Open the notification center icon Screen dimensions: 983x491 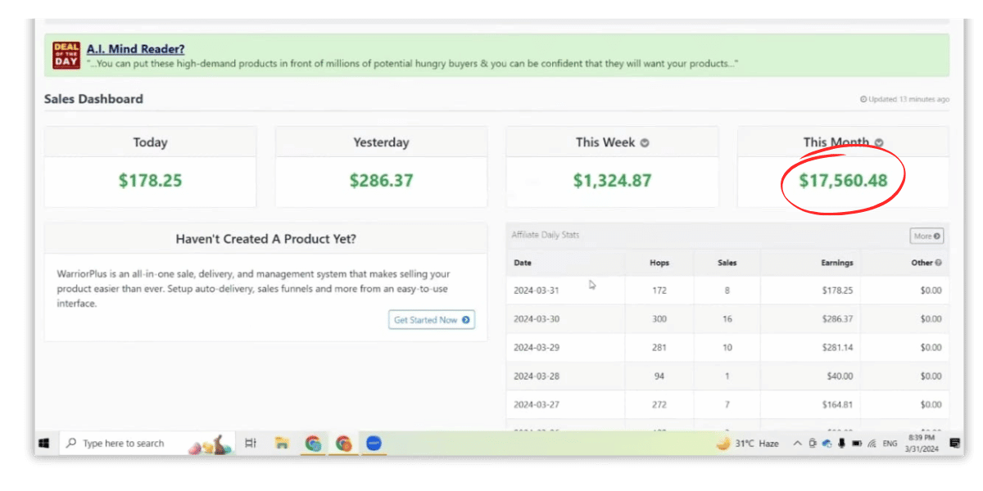point(954,443)
